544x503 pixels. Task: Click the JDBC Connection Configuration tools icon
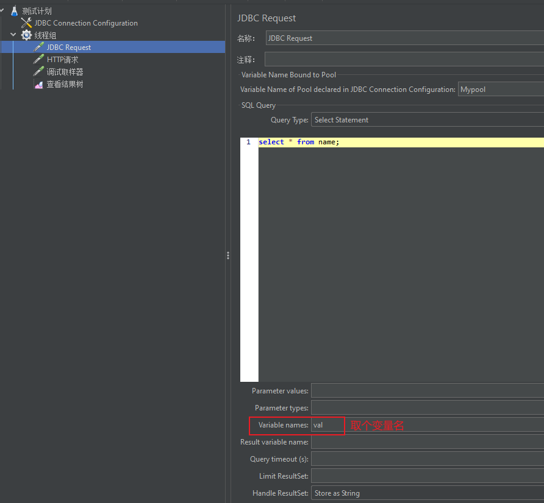coord(26,23)
